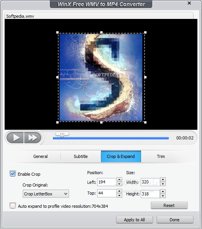Click the bottom-left crop handle

pyautogui.click(x=57, y=122)
